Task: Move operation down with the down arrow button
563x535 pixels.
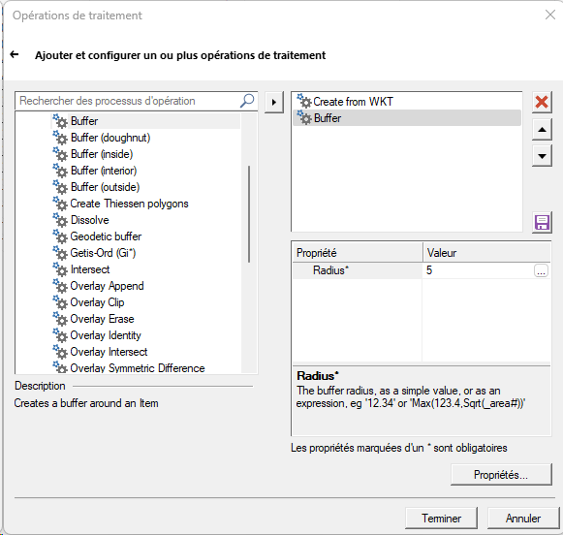Action: [x=542, y=156]
